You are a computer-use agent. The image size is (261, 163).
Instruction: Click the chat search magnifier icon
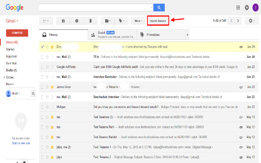[33, 94]
